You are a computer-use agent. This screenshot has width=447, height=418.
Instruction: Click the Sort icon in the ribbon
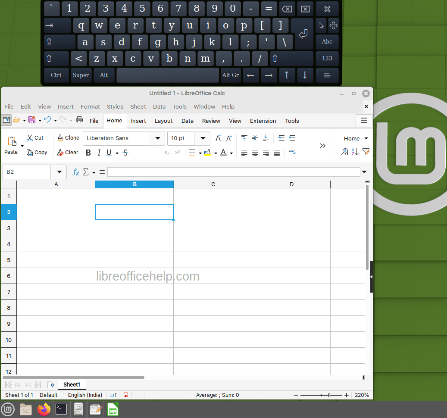pos(355,152)
